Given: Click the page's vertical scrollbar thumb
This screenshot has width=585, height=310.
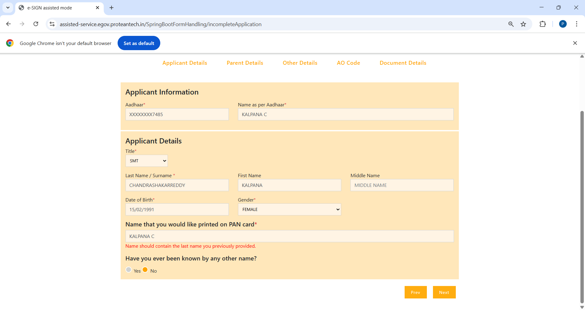Looking at the screenshot, I should 582,207.
